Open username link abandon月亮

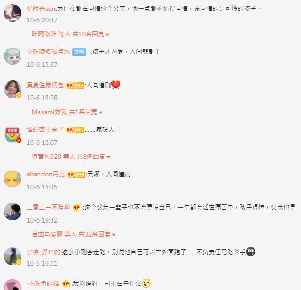pos(46,174)
